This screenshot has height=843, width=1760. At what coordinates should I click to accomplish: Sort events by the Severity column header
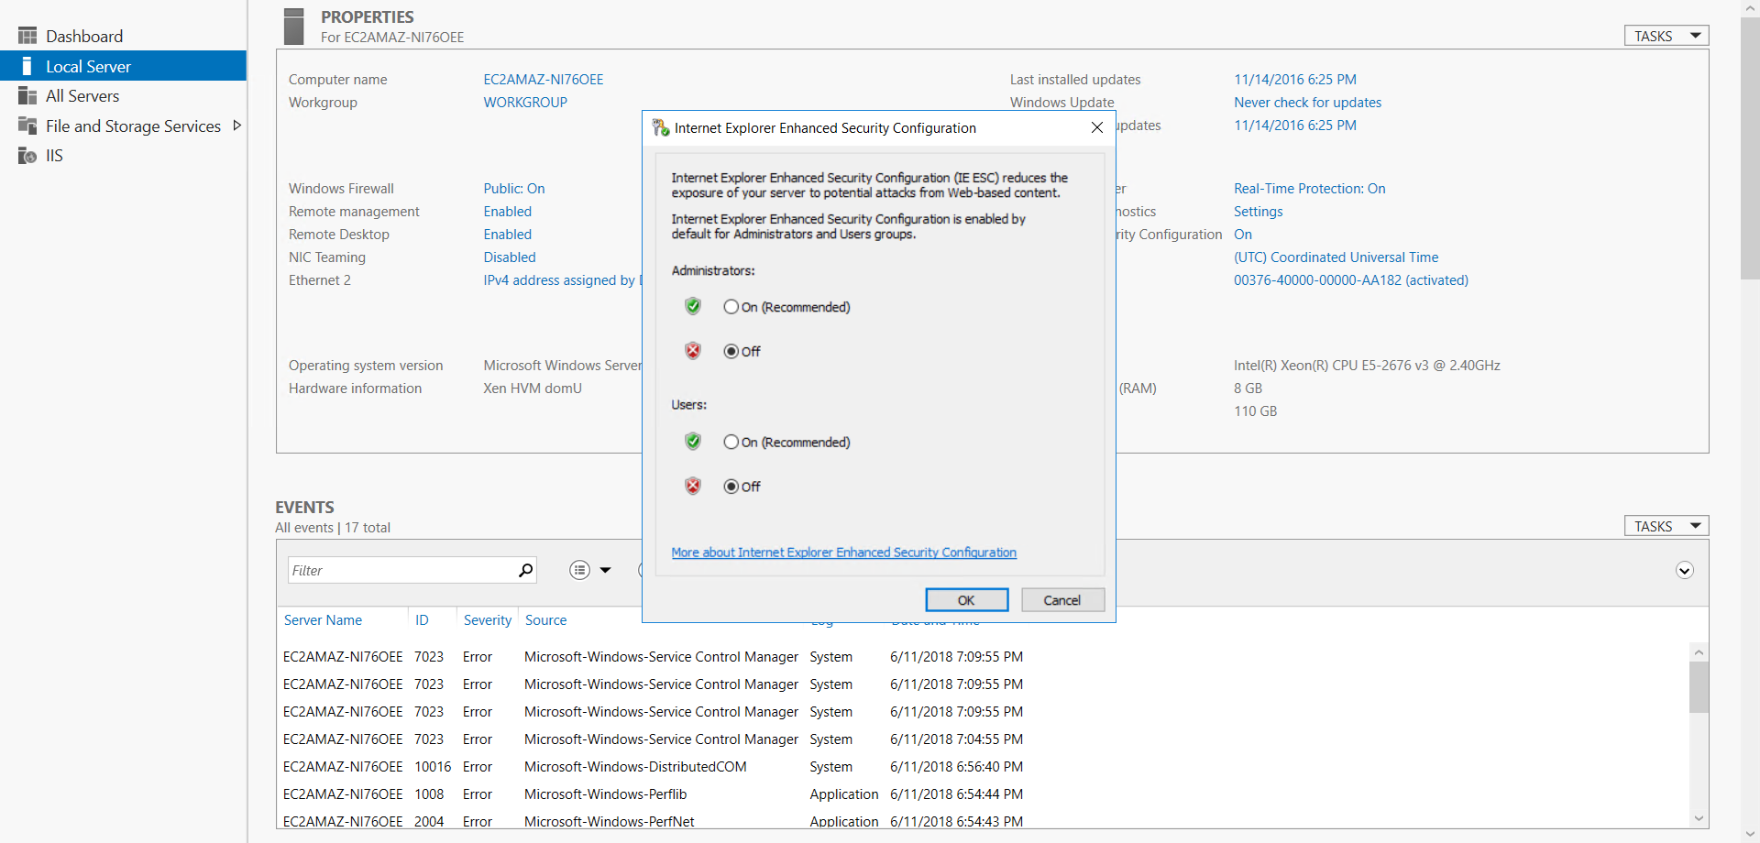487,620
